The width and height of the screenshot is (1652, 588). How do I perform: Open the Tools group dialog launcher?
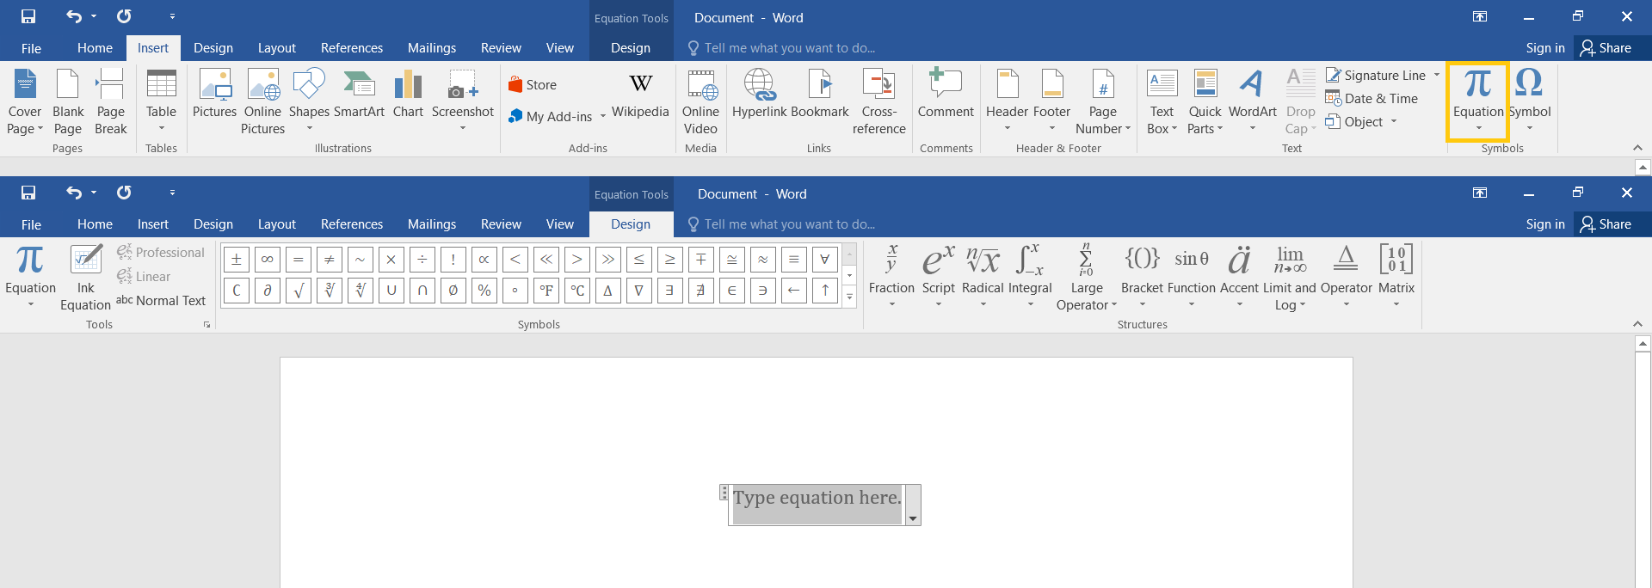[206, 325]
